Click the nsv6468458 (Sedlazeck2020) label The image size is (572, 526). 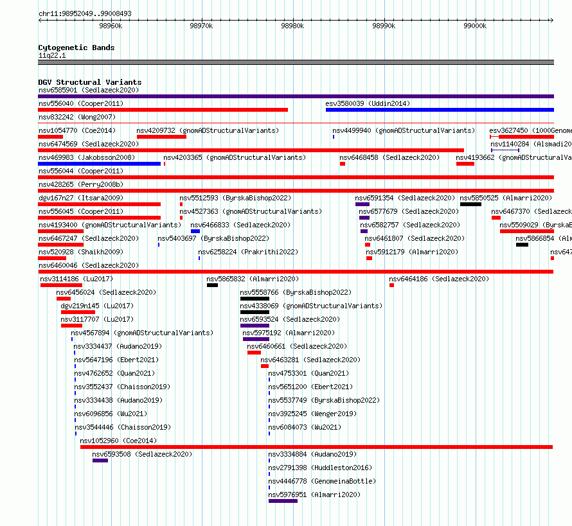[x=389, y=157]
